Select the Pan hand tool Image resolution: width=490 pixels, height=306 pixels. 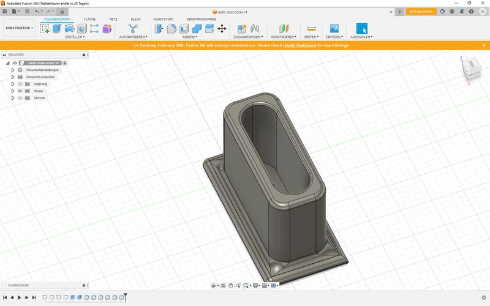230,285
